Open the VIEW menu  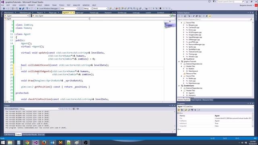click(15, 5)
